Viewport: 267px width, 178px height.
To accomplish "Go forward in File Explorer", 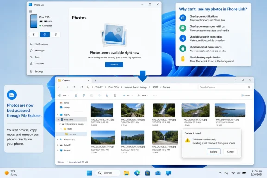I will (67, 87).
